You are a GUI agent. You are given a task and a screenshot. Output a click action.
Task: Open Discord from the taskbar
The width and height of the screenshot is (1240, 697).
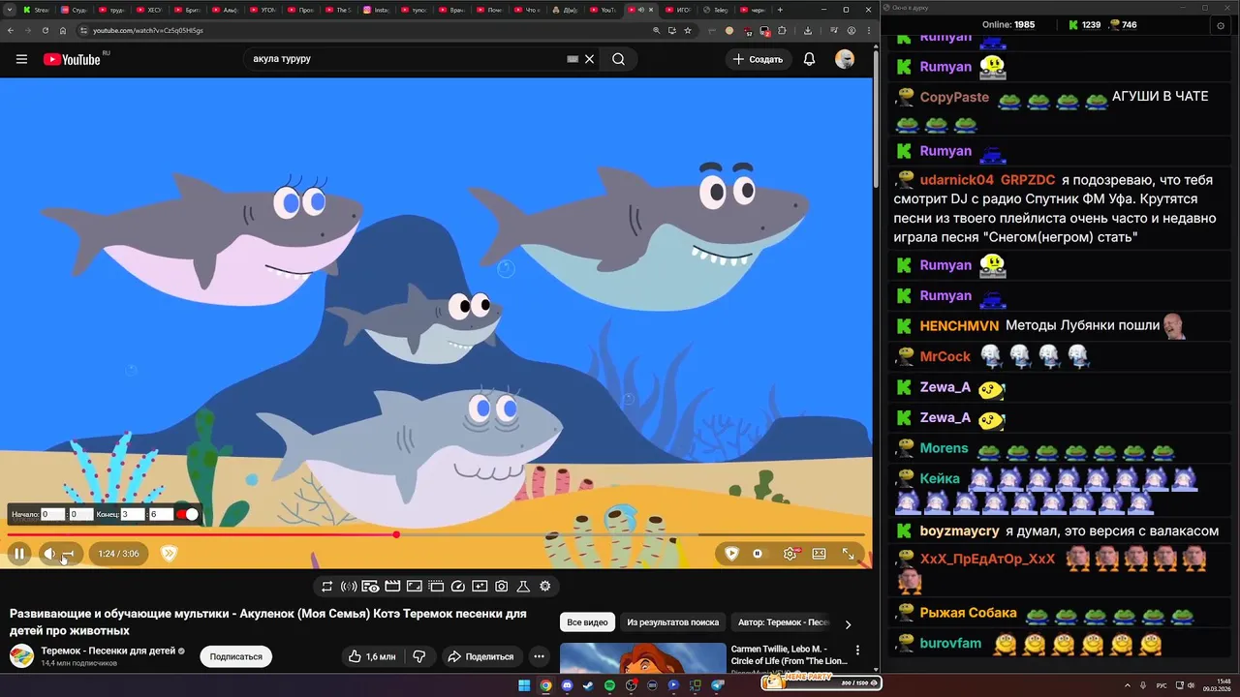coord(567,685)
